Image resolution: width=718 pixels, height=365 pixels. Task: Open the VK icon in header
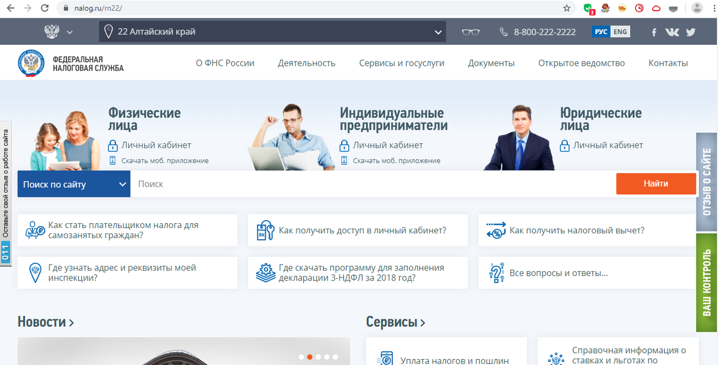pos(672,32)
